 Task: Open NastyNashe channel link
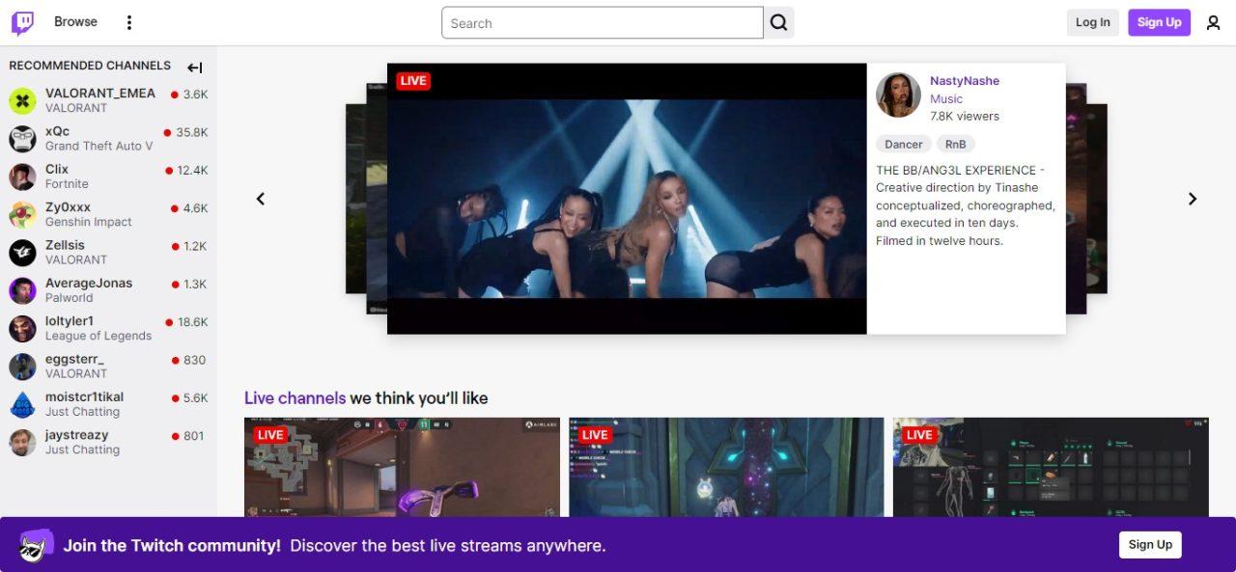click(x=965, y=81)
